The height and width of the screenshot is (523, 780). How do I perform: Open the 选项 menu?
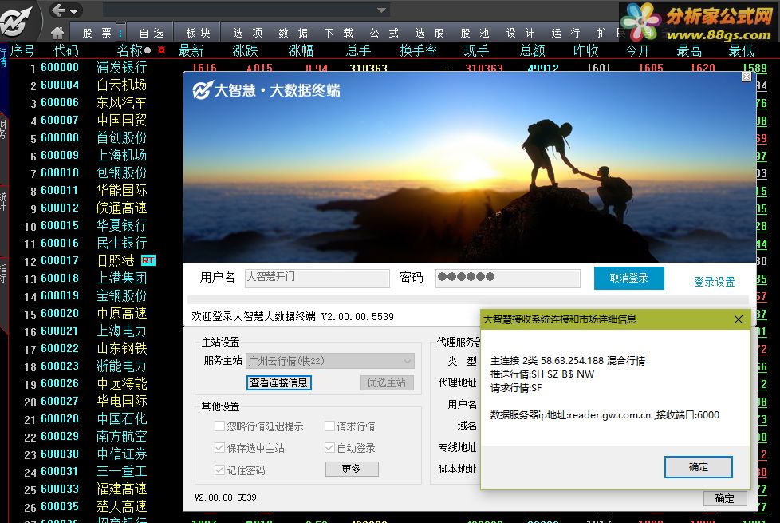coord(248,33)
